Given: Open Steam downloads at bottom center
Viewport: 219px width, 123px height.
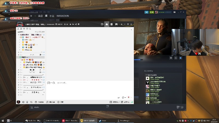Looking at the screenshot, I should click(x=108, y=107).
